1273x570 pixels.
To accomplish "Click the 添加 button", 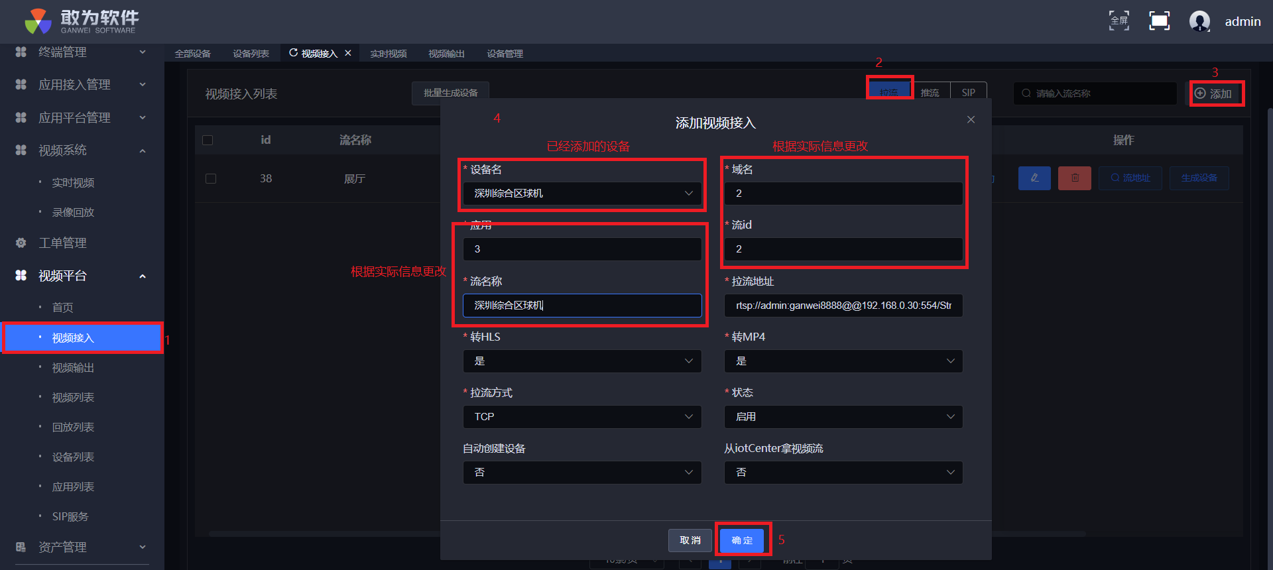I will tap(1215, 93).
